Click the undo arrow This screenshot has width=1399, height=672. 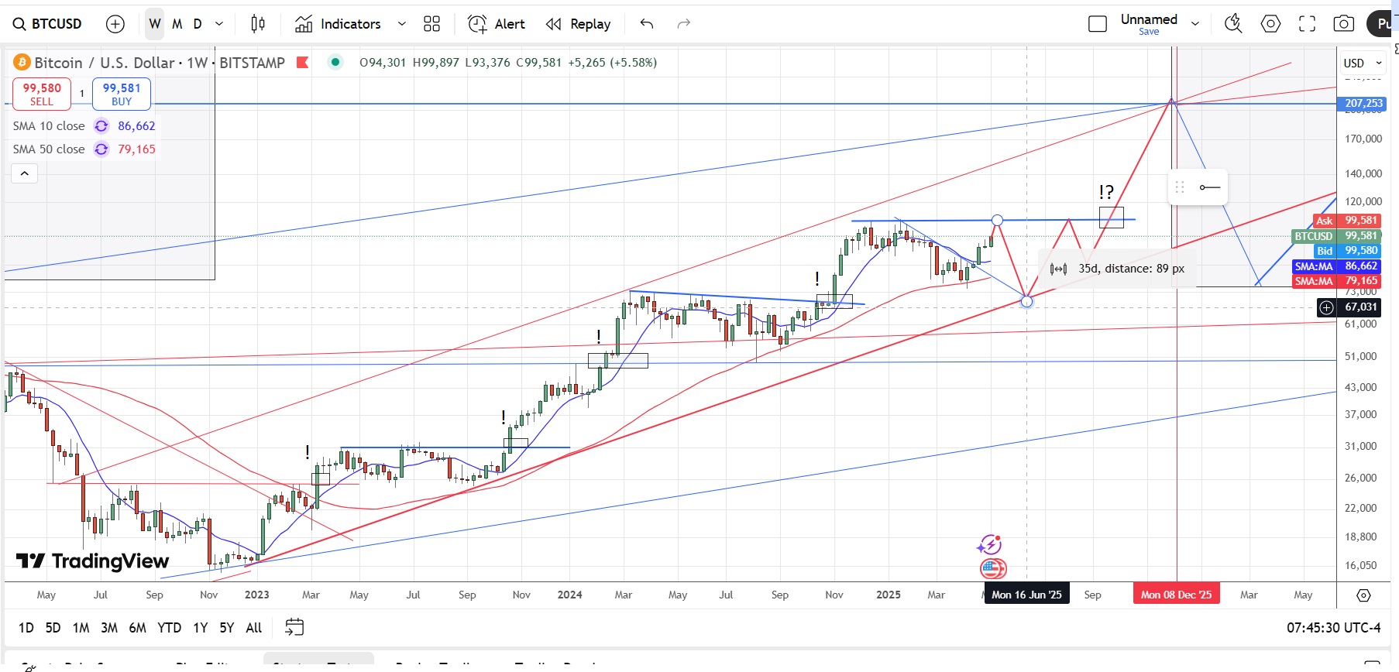[647, 24]
